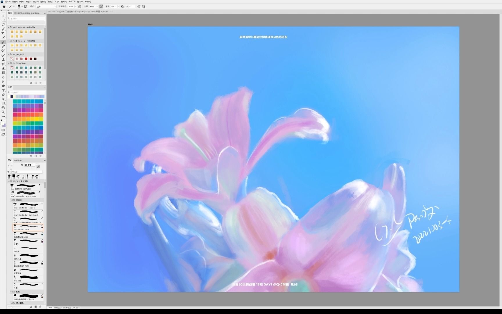This screenshot has width=502, height=314.
Task: Select the Hand tool
Action: (x=3, y=108)
